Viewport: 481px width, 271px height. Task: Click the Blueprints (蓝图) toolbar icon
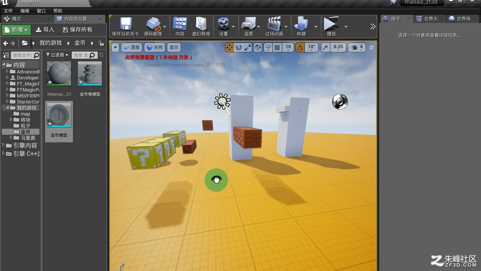(248, 27)
